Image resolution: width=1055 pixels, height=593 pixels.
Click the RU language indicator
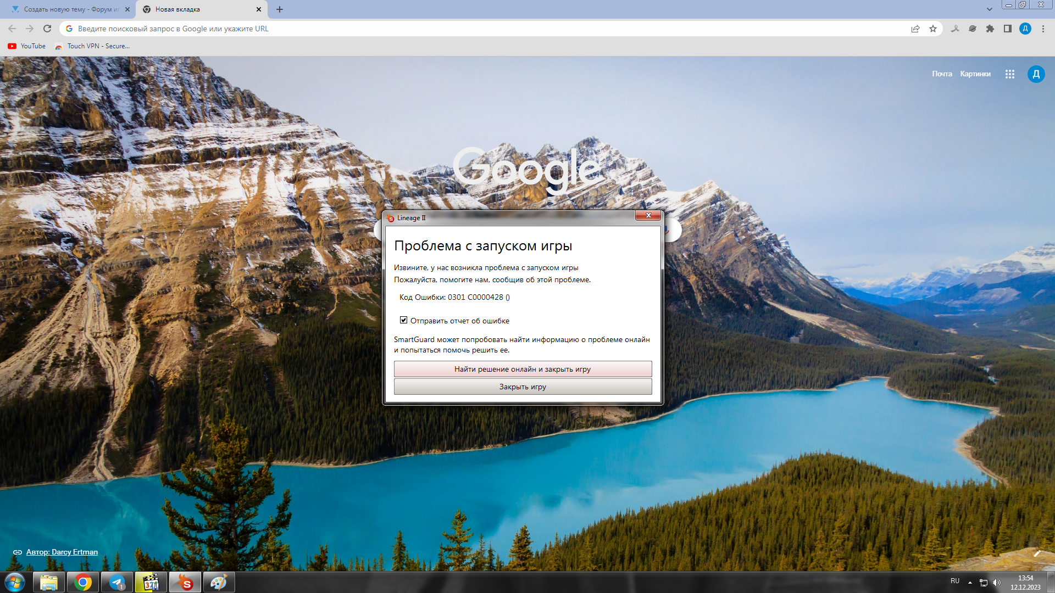[955, 581]
